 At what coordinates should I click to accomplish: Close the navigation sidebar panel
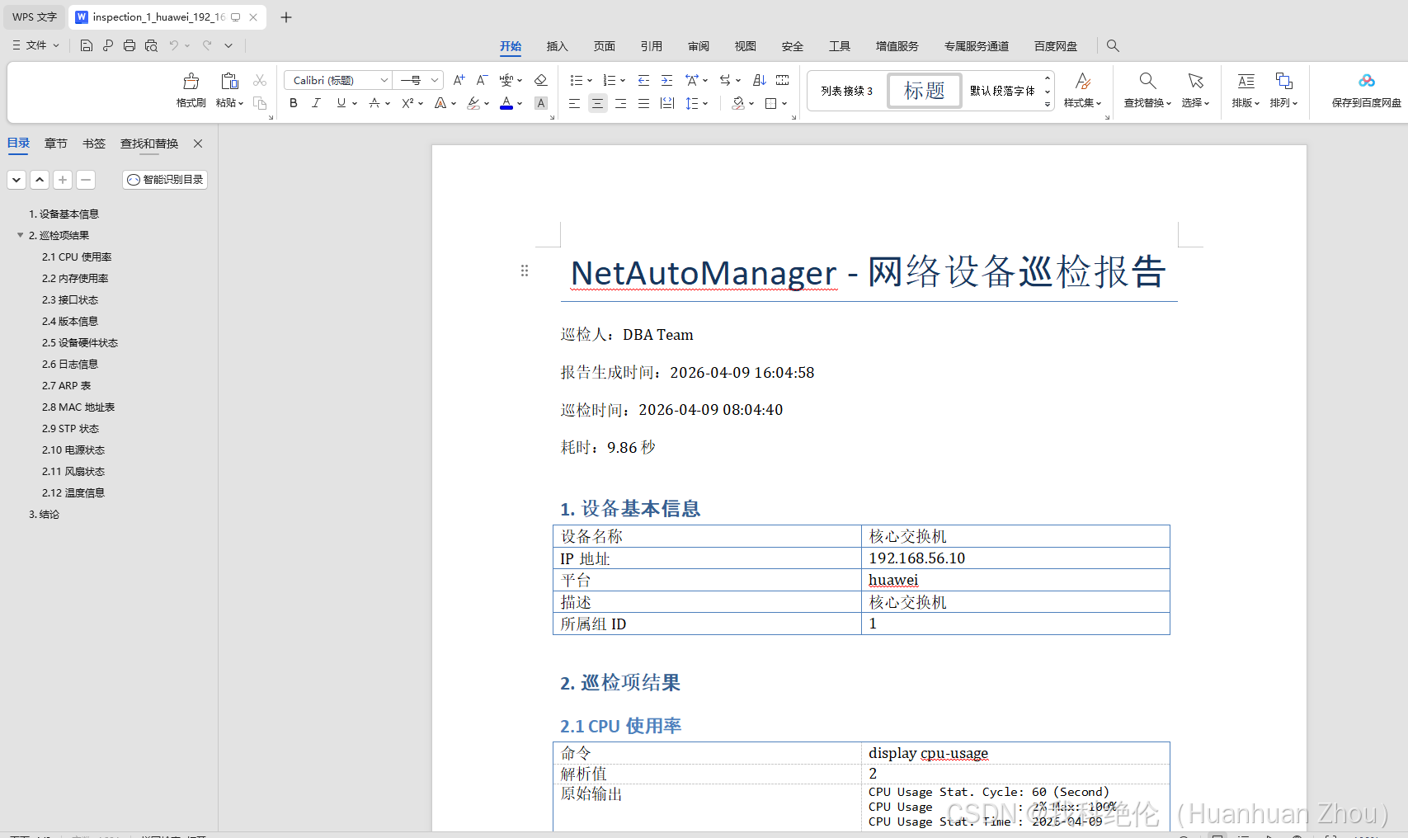(x=198, y=144)
